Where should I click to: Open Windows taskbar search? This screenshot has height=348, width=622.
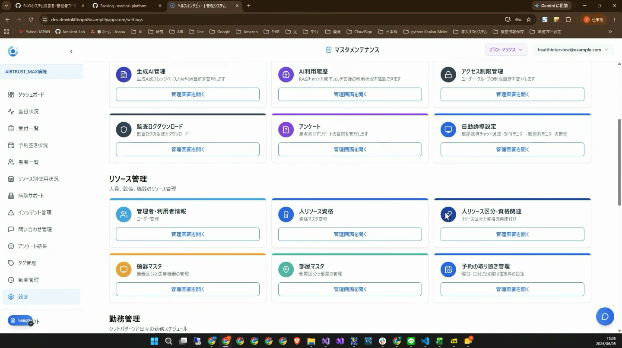coord(168,341)
